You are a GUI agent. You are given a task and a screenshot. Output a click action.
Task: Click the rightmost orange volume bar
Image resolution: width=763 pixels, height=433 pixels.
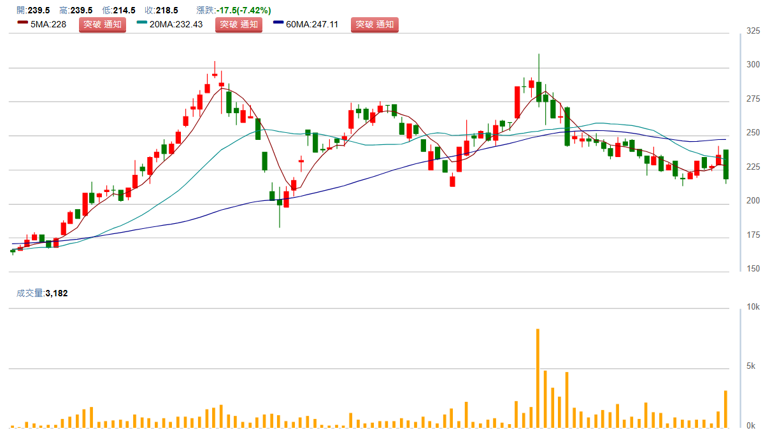pyautogui.click(x=725, y=408)
